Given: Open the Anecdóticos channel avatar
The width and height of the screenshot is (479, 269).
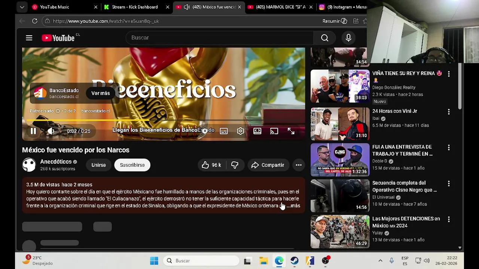Looking at the screenshot, I should pos(29,165).
